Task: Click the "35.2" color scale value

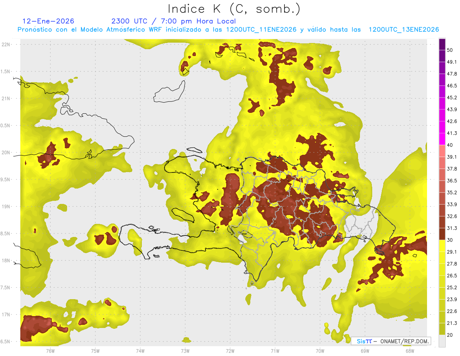Action: point(452,192)
